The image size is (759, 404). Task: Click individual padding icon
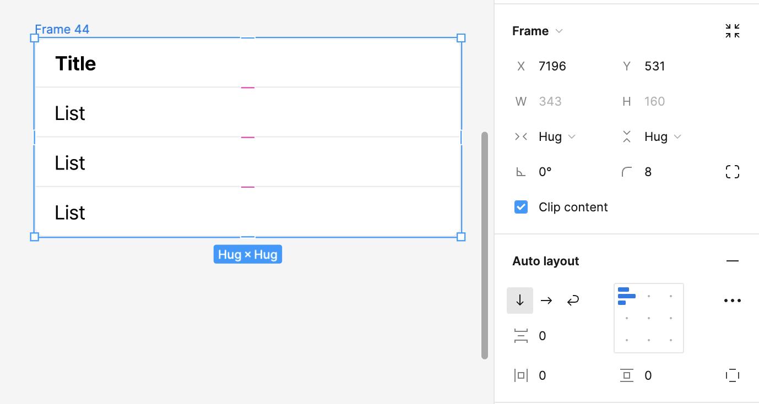click(732, 376)
